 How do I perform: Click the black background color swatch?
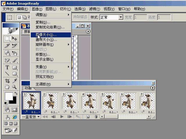pyautogui.click(x=15, y=101)
